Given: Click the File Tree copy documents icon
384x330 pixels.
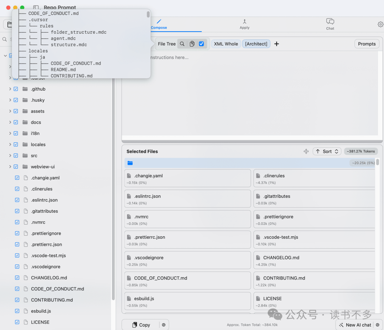Looking at the screenshot, I should pyautogui.click(x=192, y=44).
